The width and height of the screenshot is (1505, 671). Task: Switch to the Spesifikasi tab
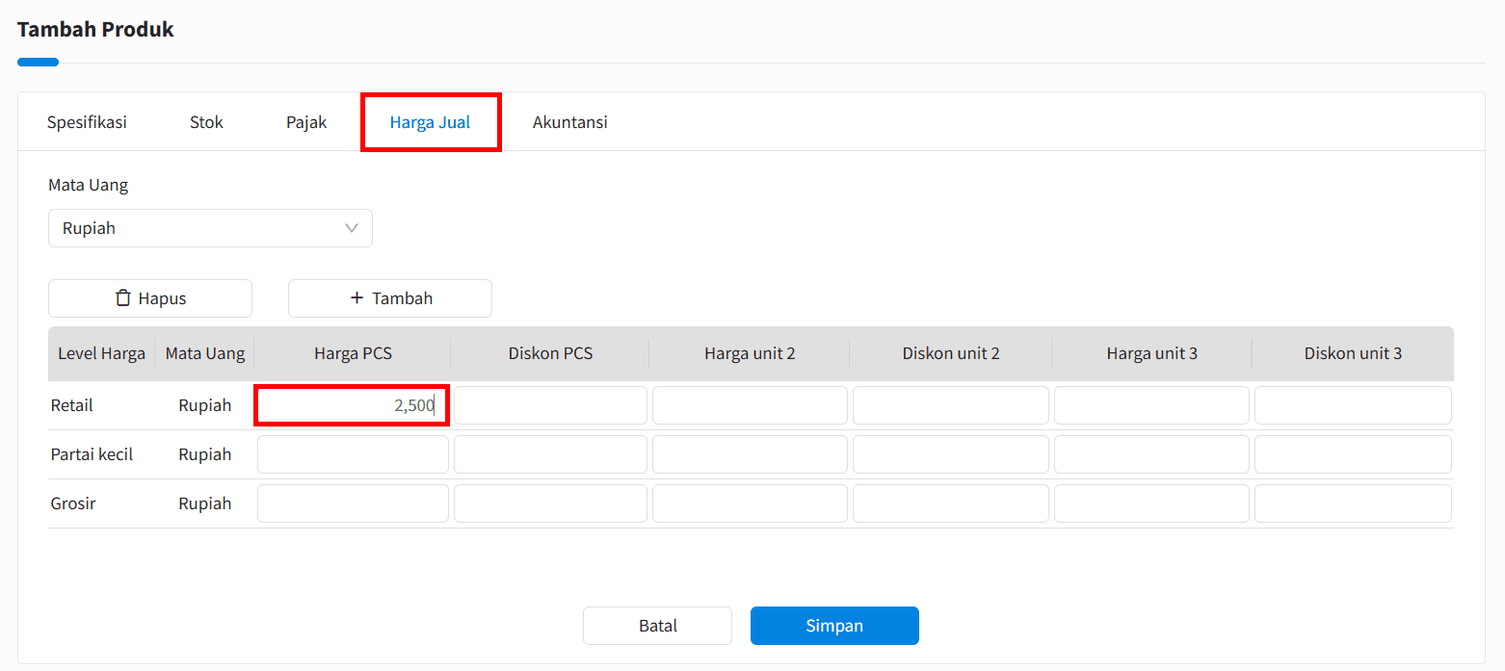coord(87,122)
